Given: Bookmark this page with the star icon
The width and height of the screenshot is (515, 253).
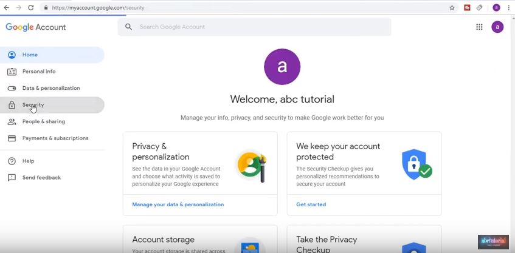Looking at the screenshot, I should [452, 7].
